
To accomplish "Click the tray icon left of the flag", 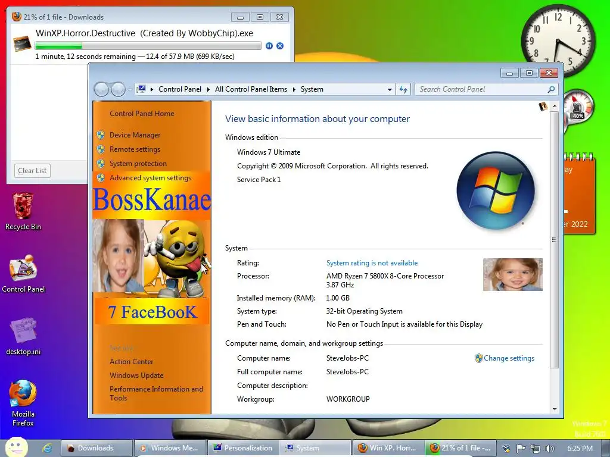I will tap(506, 449).
